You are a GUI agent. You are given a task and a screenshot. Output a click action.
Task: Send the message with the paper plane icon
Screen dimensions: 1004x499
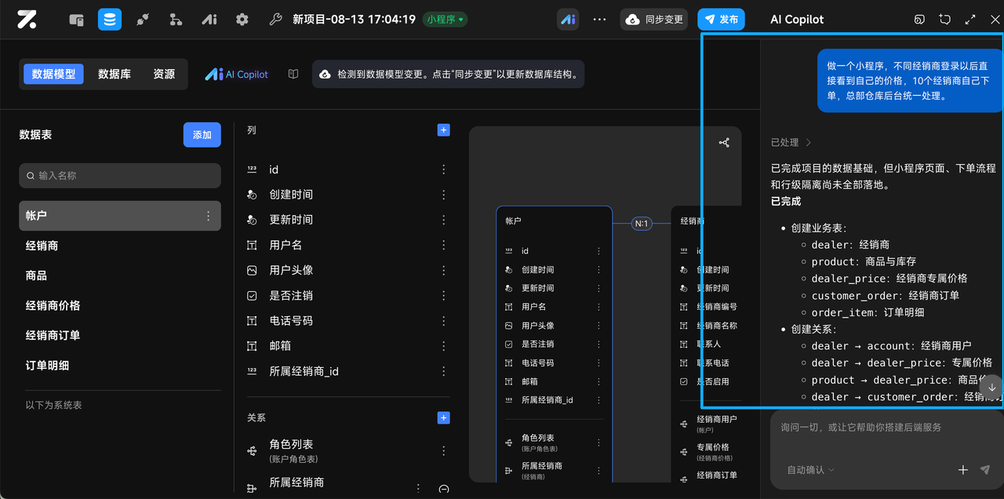click(x=985, y=470)
